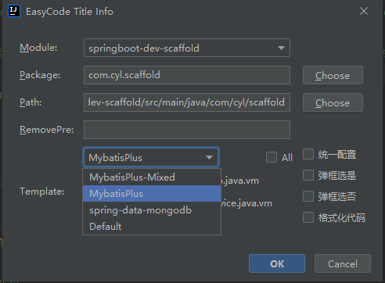Screen dimensions: 385x283
Task: Click Choose button next to Package
Action: (333, 75)
